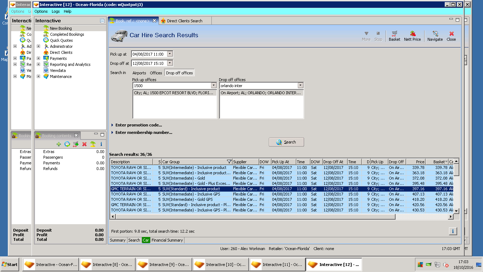Close the Book. ref. <none> tab
This screenshot has height=272, width=483.
tap(154, 21)
